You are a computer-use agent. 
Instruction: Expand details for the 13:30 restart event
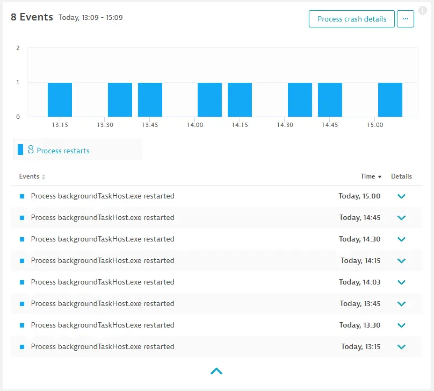coord(401,325)
